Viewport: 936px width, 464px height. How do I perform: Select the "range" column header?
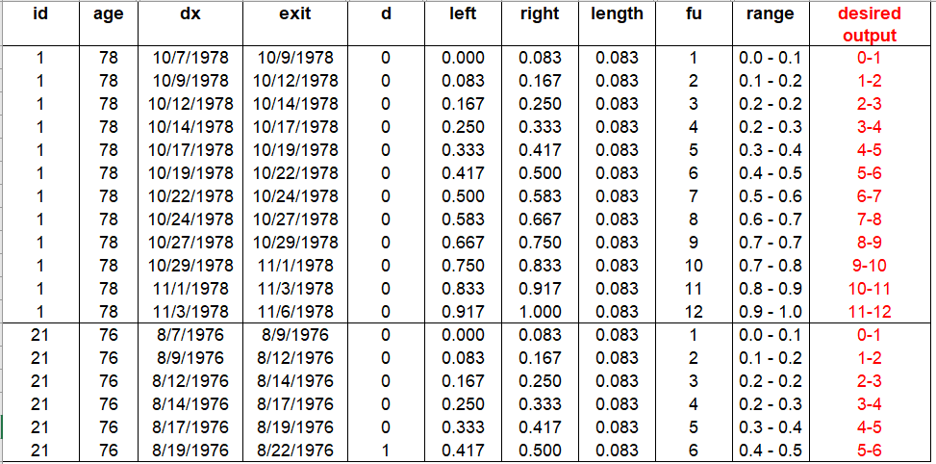[770, 14]
